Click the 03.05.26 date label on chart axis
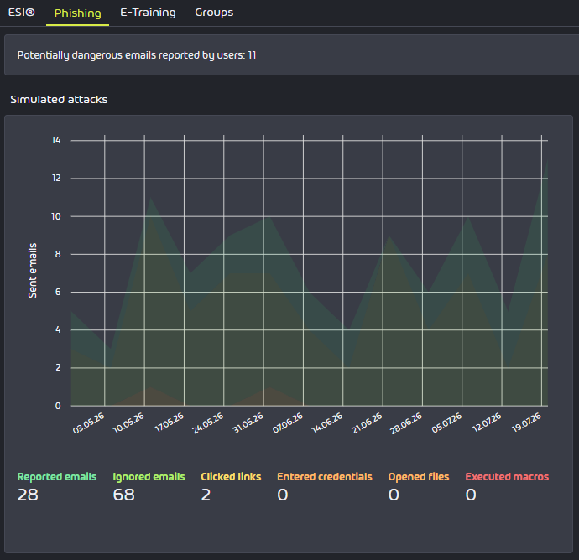 pos(89,423)
